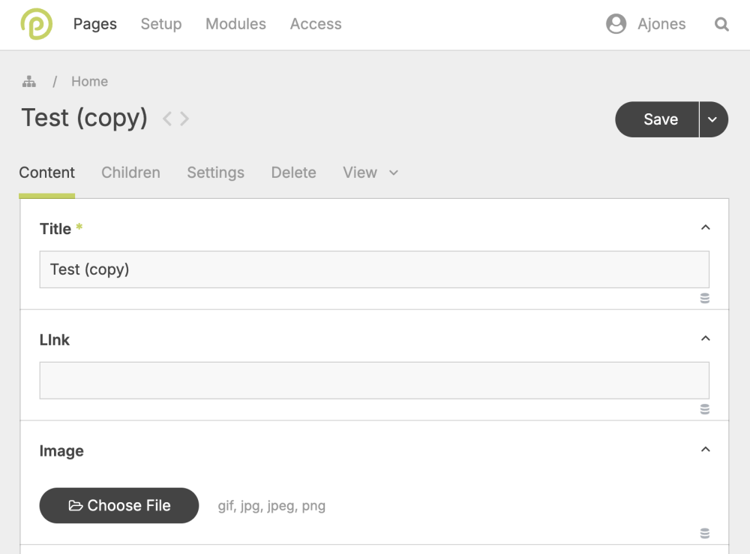Click the Choose File button
The height and width of the screenshot is (554, 750).
(x=118, y=505)
